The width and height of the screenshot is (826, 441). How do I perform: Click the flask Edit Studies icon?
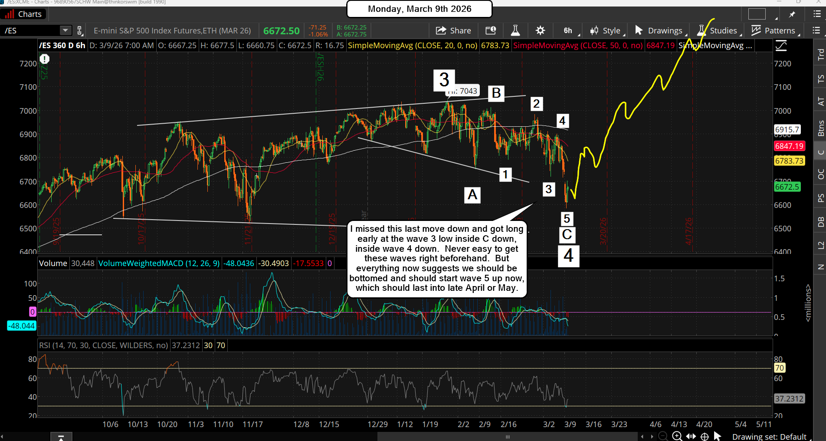click(515, 30)
